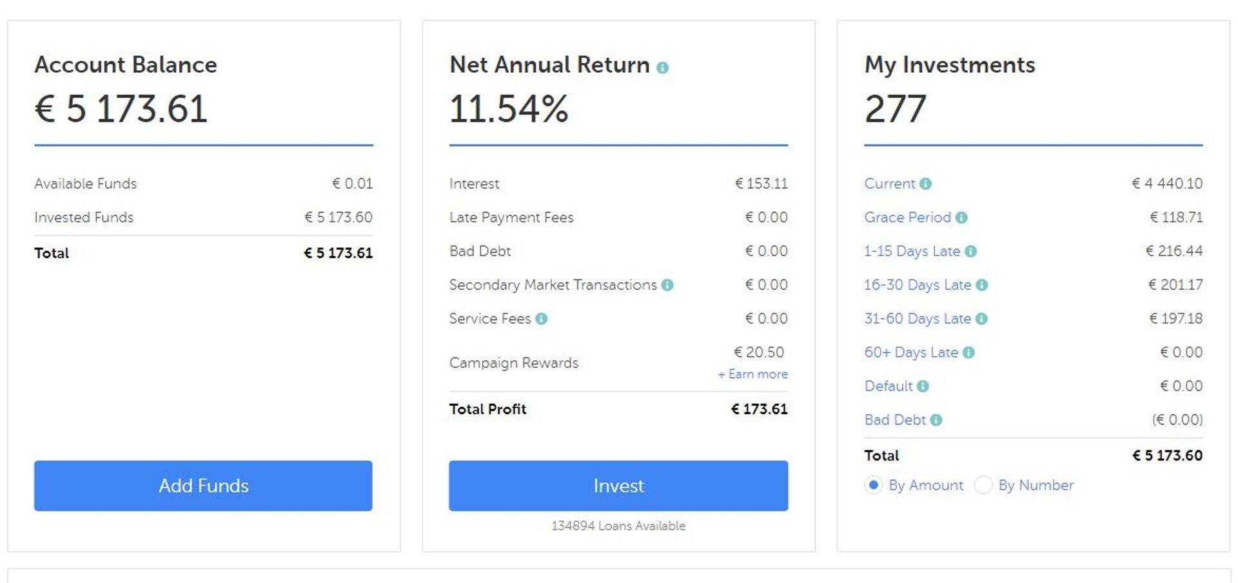This screenshot has width=1238, height=583.
Task: Click info icon next to Bad Debt investments
Action: 936,420
